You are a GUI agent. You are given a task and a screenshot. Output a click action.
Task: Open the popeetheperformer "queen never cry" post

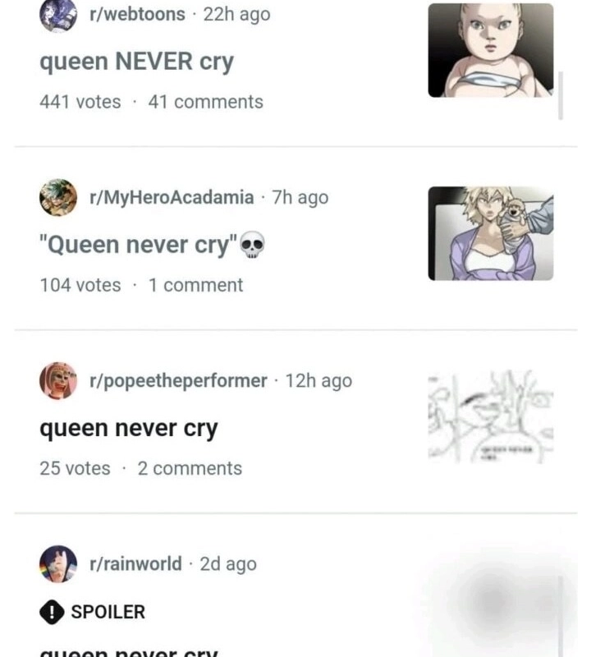129,428
